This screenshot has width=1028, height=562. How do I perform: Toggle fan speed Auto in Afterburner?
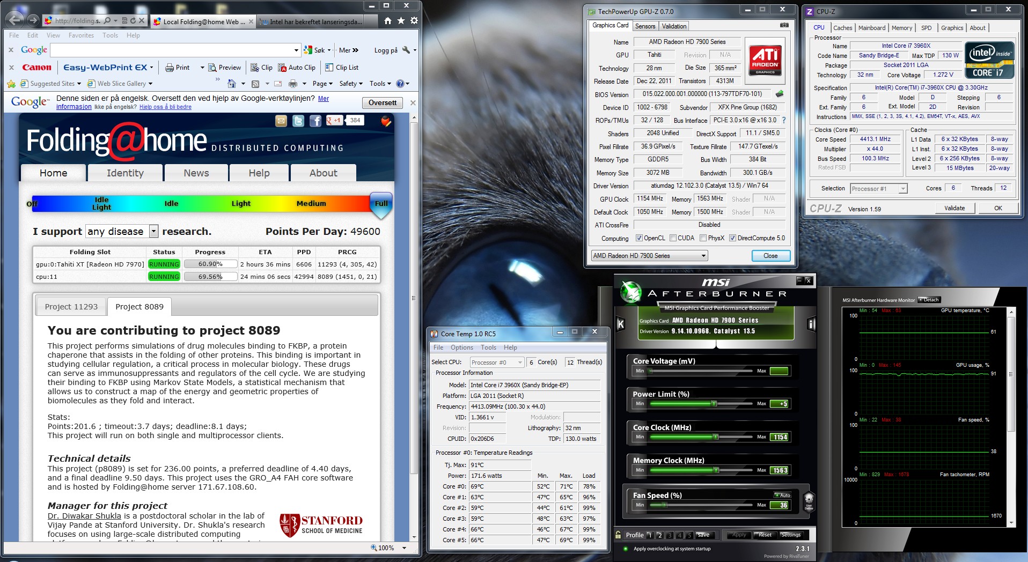point(782,495)
